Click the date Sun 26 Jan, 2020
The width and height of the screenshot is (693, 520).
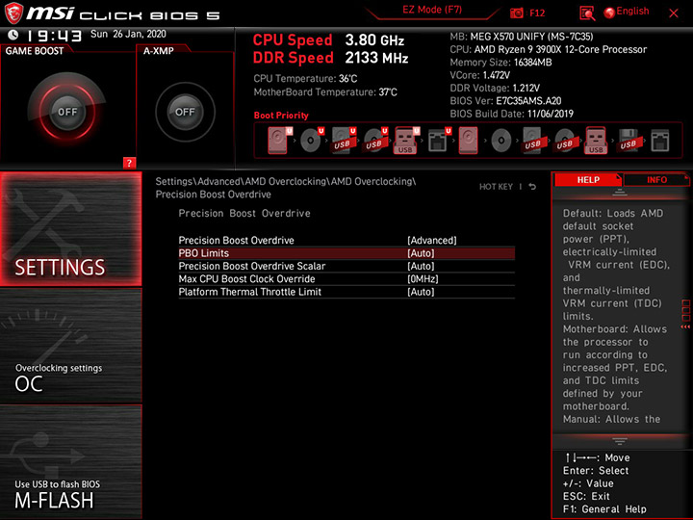pyautogui.click(x=128, y=34)
